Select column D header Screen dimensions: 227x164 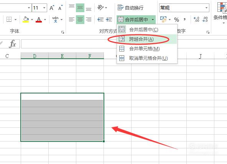coord(35,56)
